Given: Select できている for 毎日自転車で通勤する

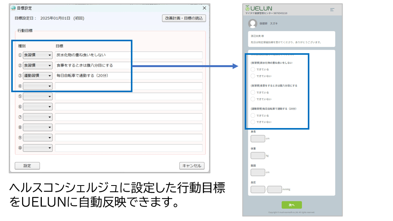Looking at the screenshot, I should pos(253,115).
